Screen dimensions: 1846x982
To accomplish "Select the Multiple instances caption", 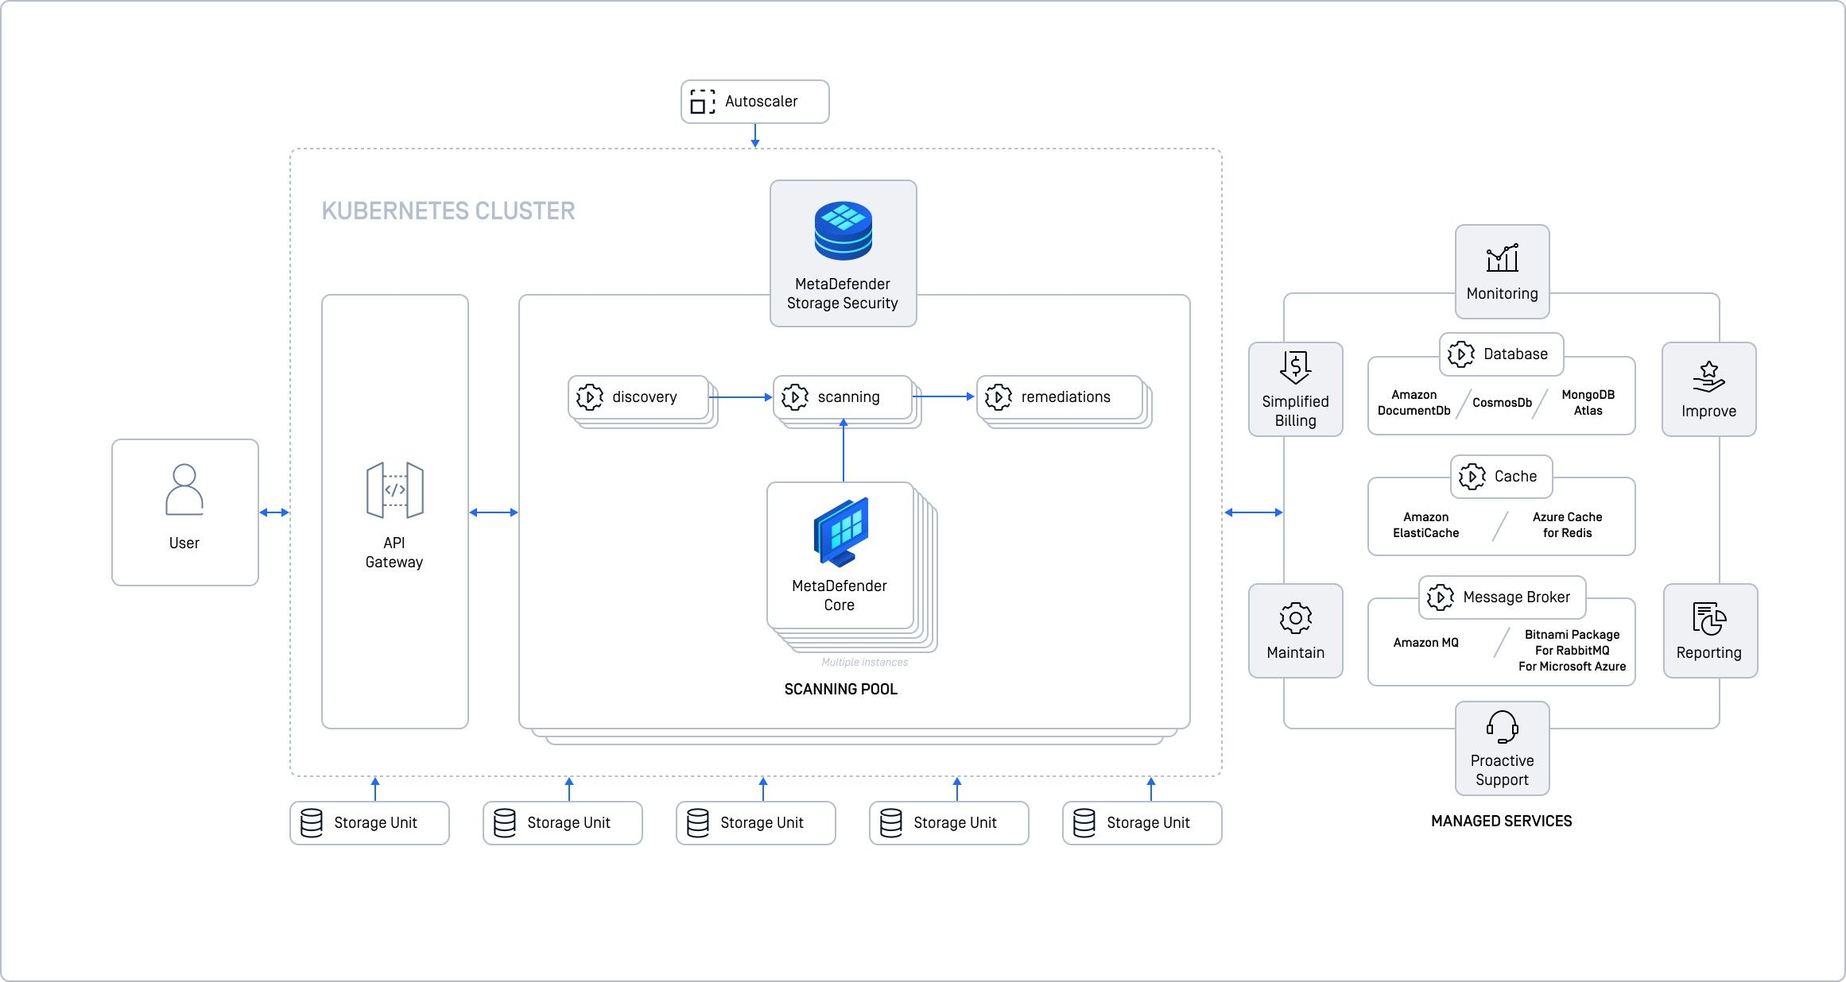I will click(x=864, y=663).
